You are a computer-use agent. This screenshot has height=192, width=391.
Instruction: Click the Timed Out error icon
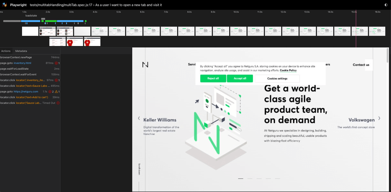[58, 103]
